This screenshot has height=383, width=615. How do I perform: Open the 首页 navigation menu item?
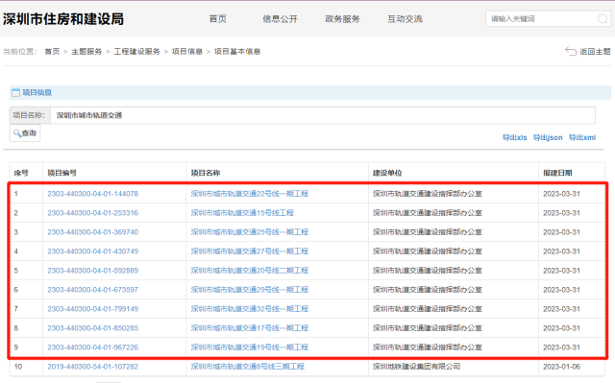218,19
